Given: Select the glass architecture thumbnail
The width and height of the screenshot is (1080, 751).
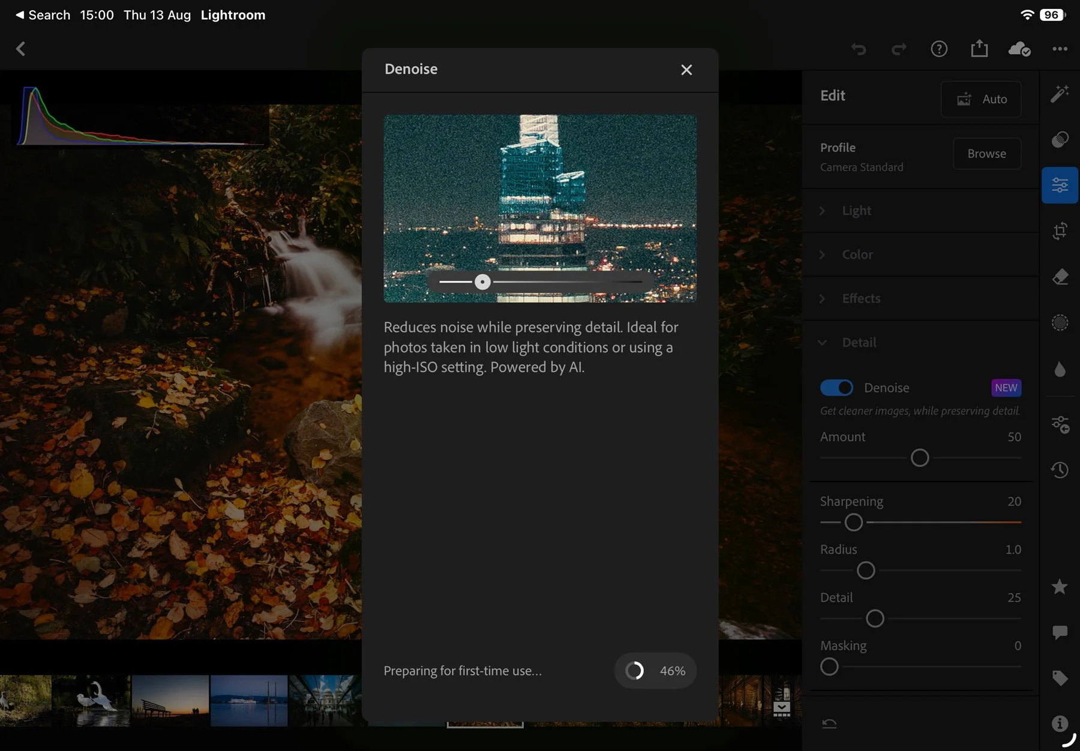Looking at the screenshot, I should pos(325,701).
